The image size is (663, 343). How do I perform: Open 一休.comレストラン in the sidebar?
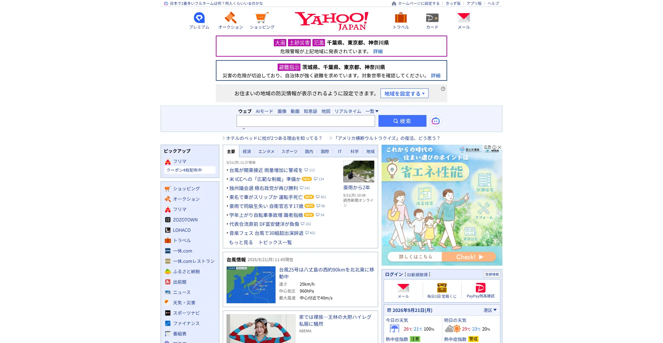[190, 261]
